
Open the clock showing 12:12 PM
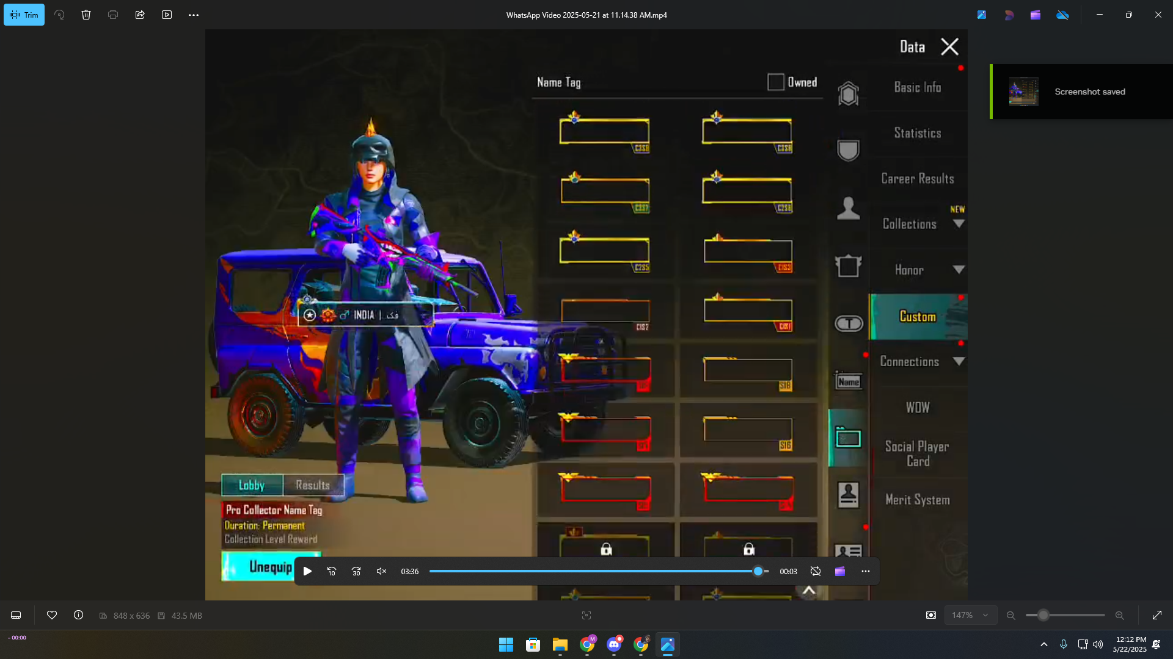[x=1130, y=645]
